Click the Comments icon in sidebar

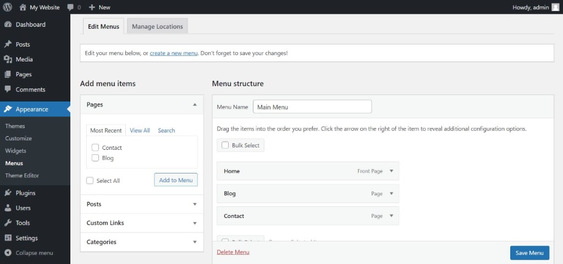(x=8, y=89)
